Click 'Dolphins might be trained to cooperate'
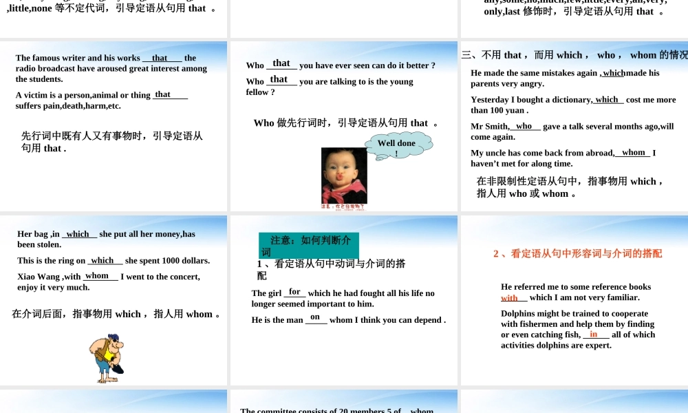 pyautogui.click(x=574, y=313)
